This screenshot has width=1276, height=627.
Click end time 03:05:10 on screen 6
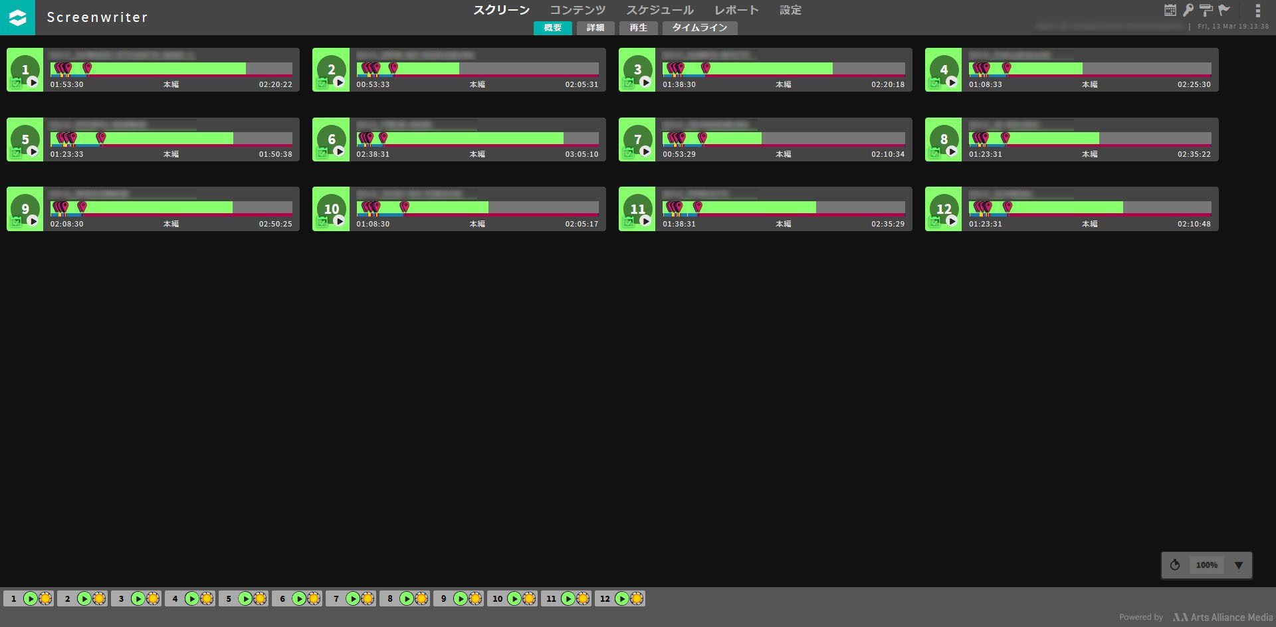582,154
